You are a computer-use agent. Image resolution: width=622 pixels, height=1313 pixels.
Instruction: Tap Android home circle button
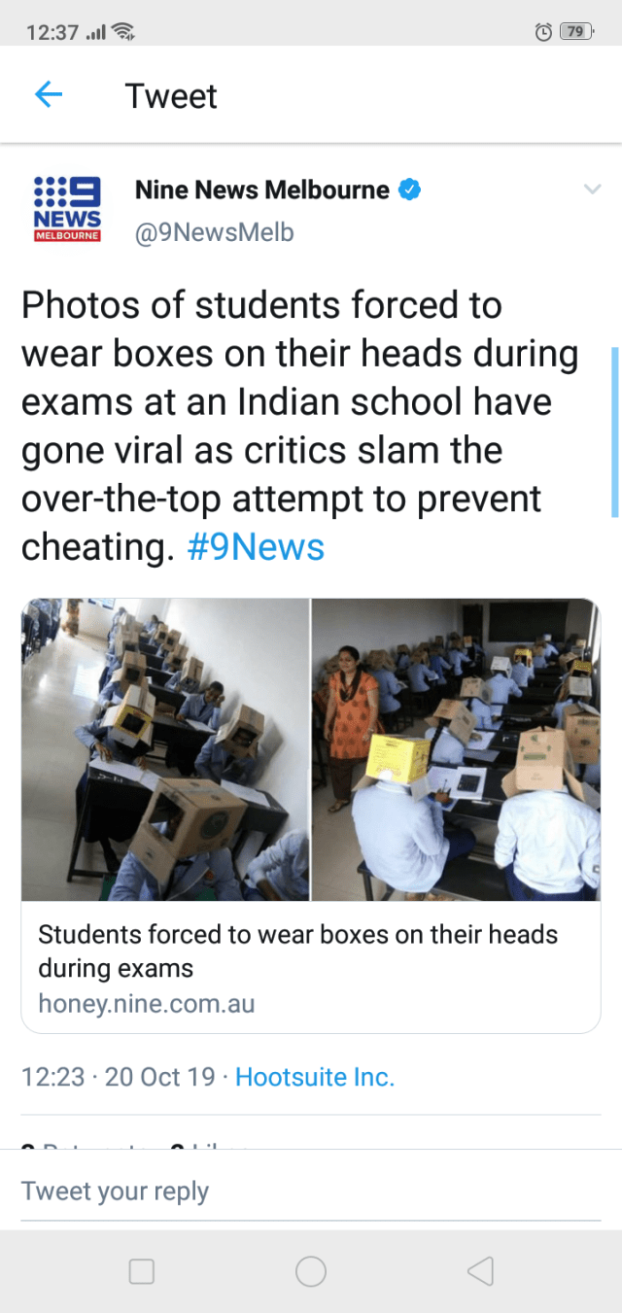(x=311, y=1271)
